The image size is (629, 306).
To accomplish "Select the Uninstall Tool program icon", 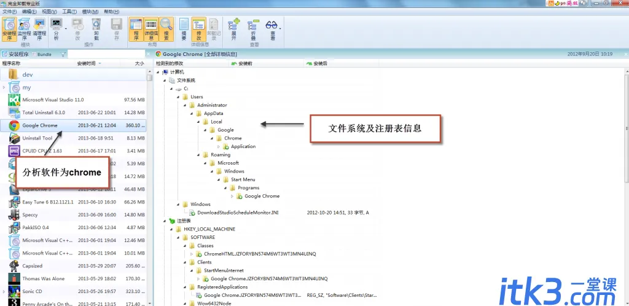I will 14,138.
